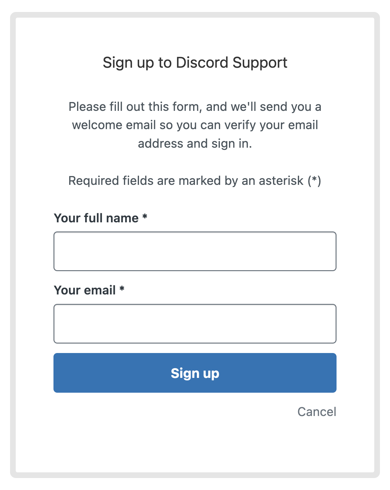Screen dimensions: 390x490
Task: Click the word "asterisk" in the notice
Action: [x=281, y=181]
